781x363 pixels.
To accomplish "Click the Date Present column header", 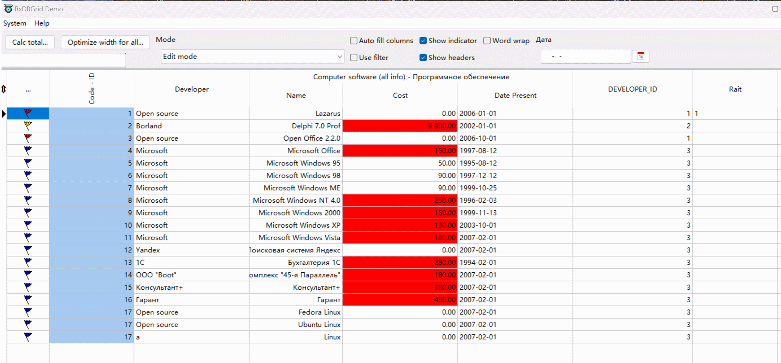I will [515, 96].
